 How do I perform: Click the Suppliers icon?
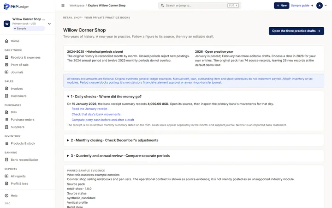tap(6, 127)
